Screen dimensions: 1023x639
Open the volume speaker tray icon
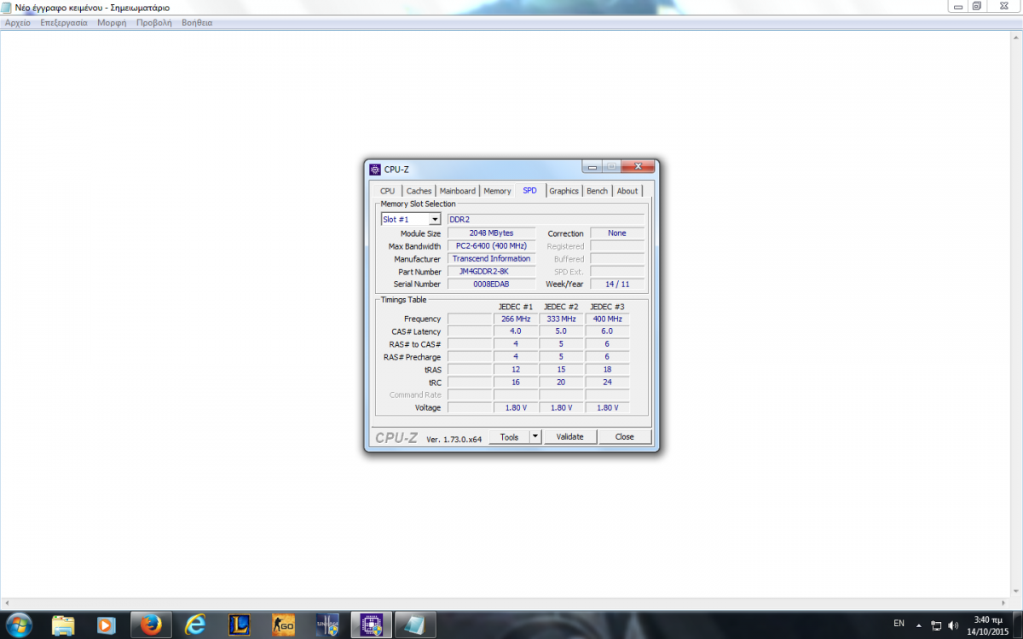(952, 625)
